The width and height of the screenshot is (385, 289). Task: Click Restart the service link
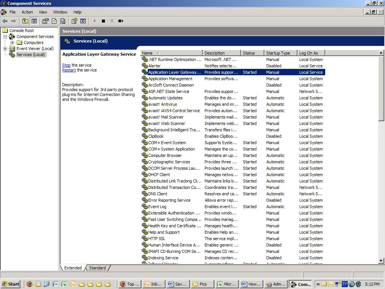pos(69,70)
